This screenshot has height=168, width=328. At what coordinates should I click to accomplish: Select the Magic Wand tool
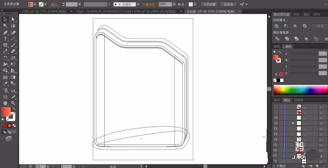tap(5, 26)
